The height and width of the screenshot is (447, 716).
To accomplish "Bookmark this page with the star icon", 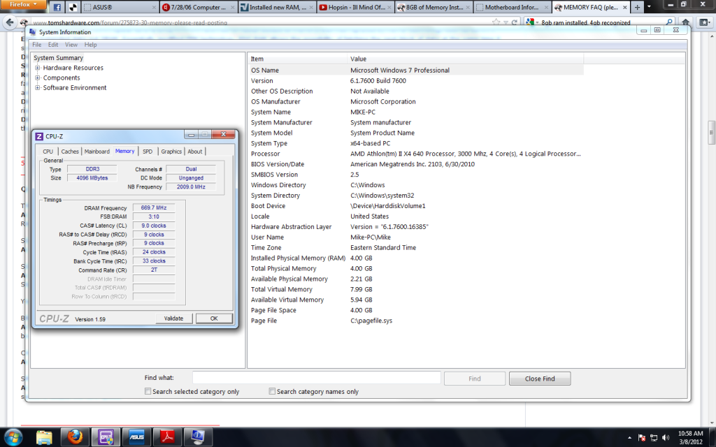I will click(x=496, y=22).
